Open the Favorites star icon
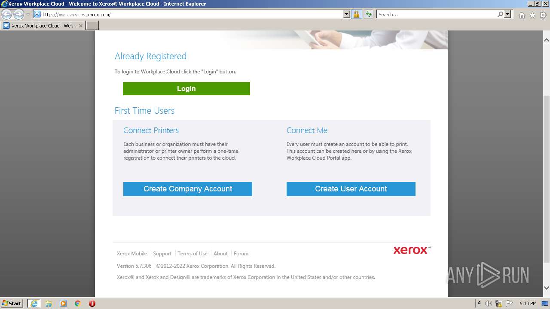This screenshot has height=309, width=550. 532,15
